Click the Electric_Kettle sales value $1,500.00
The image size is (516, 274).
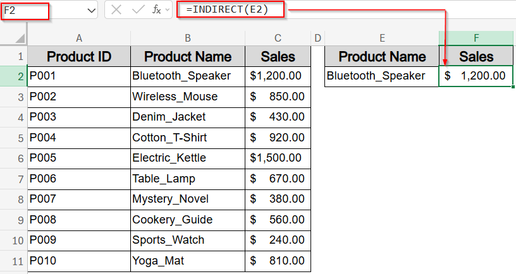coord(278,158)
